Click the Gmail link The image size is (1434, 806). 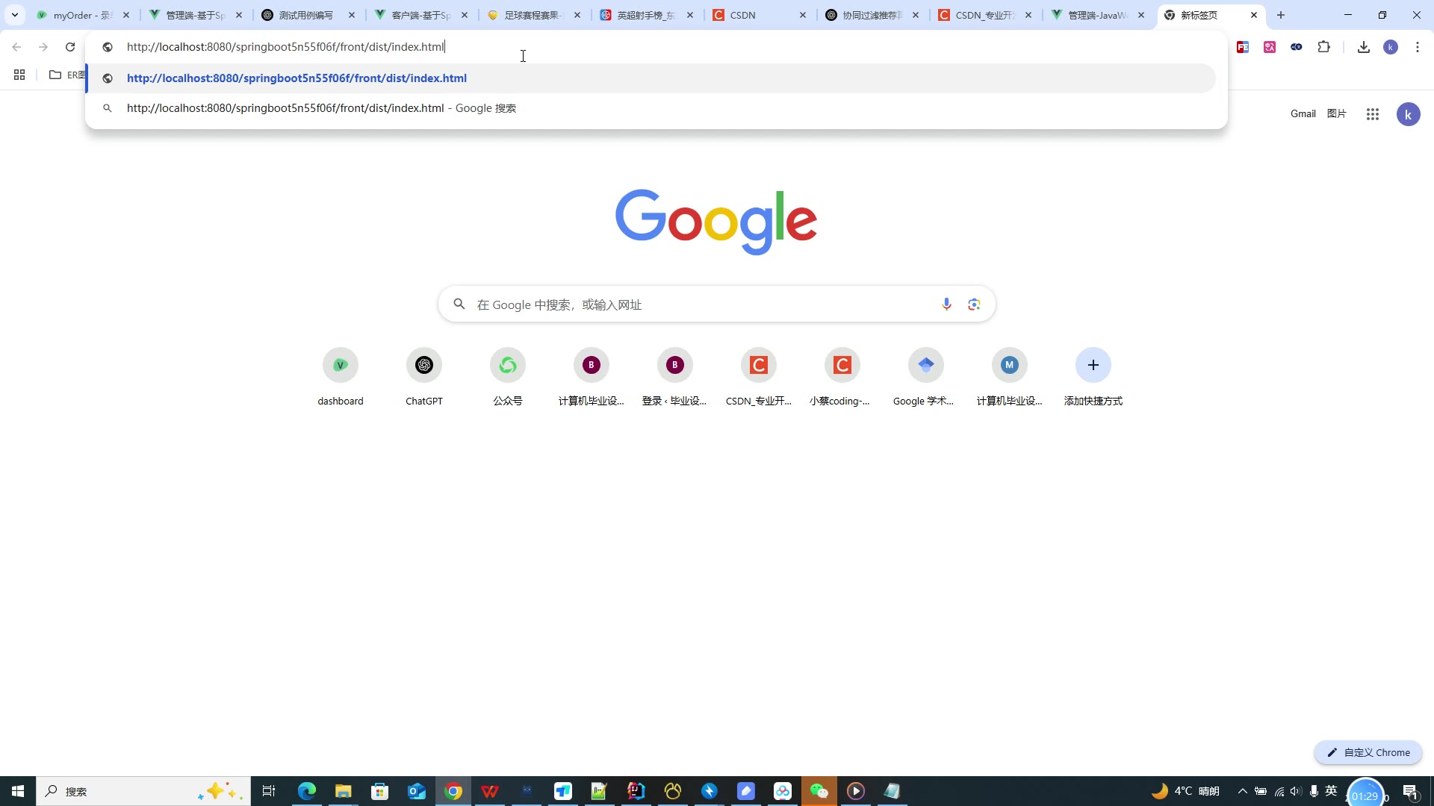coord(1303,113)
